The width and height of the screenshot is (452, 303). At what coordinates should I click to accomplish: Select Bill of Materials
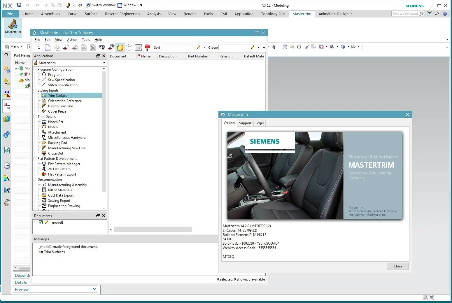click(x=60, y=190)
